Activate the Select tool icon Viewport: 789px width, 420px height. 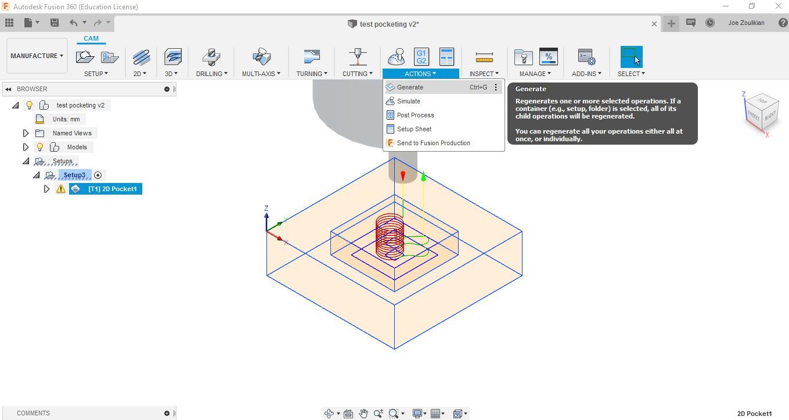coord(631,57)
